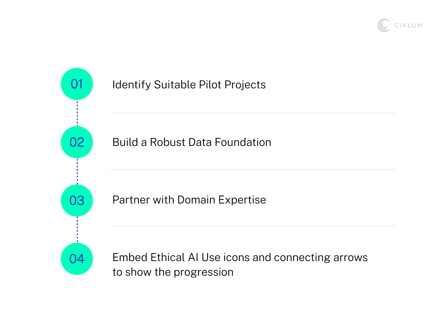Click the dotted connector between 01 and 02
The image size is (440, 330).
(x=77, y=113)
